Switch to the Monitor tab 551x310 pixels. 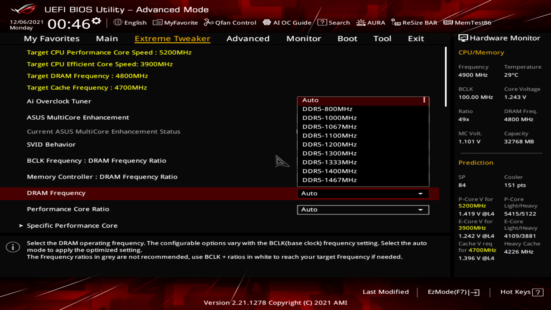[304, 38]
